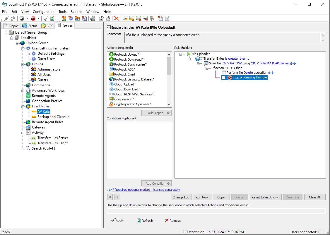Click the new gear settings template icon
This screenshot has width=330, height=235.
tap(71, 18)
